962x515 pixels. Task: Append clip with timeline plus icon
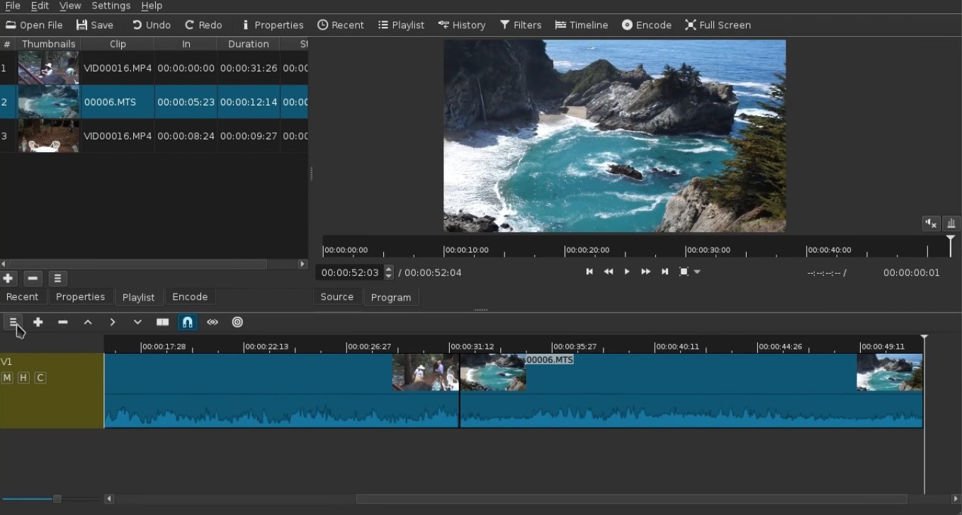click(38, 322)
